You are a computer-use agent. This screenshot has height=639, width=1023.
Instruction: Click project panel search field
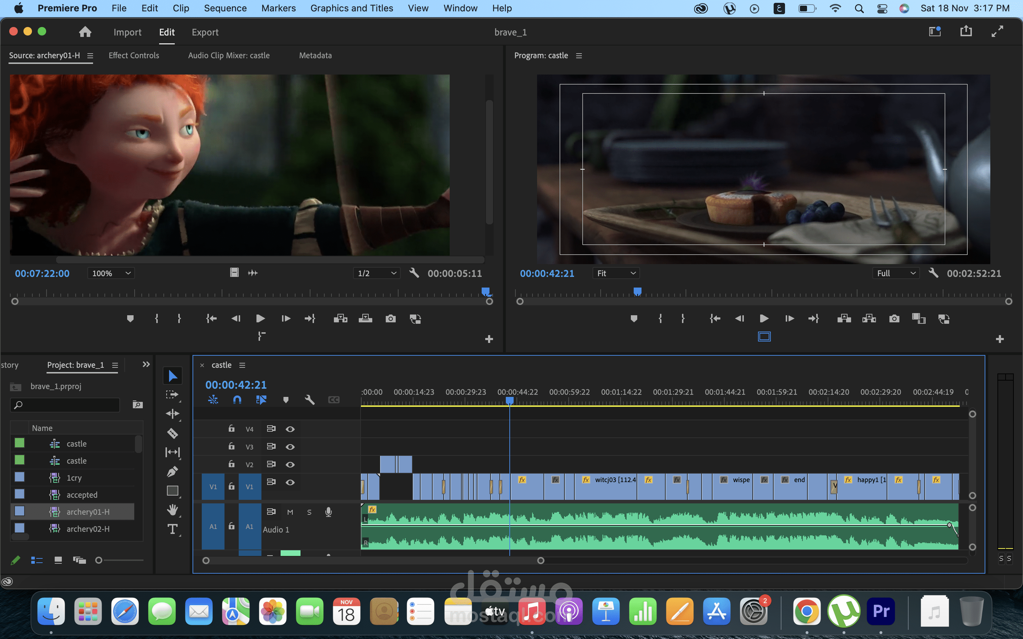65,405
